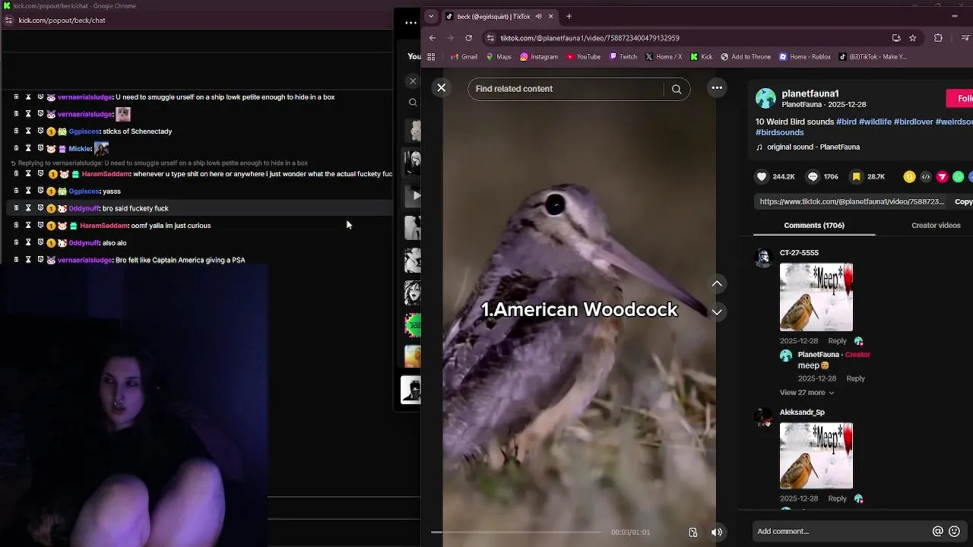Ban Ggpisces on 'yasss' message shield icon
This screenshot has height=547, width=973.
pos(40,191)
